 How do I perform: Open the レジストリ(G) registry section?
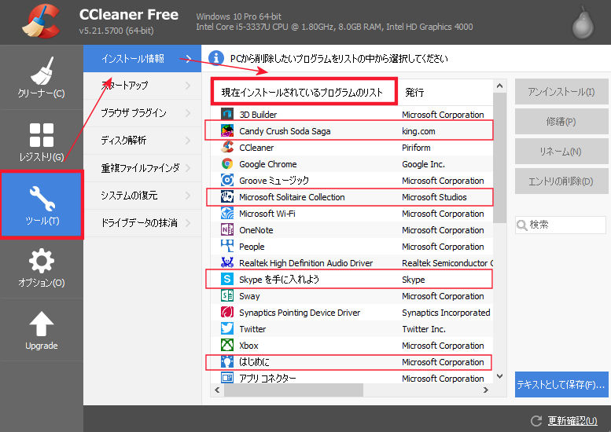pos(42,141)
